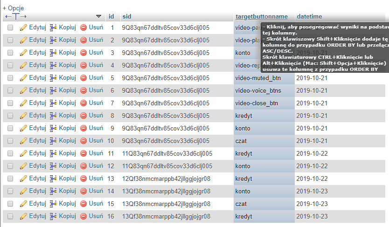This screenshot has width=389, height=227.
Task: Click Edytuj link in row 12
Action: click(x=37, y=166)
